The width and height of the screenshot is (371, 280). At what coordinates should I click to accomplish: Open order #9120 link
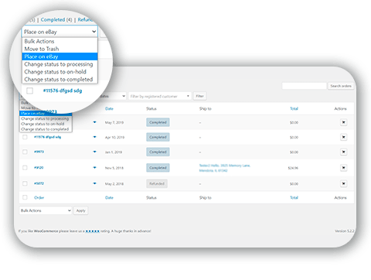pyautogui.click(x=39, y=168)
